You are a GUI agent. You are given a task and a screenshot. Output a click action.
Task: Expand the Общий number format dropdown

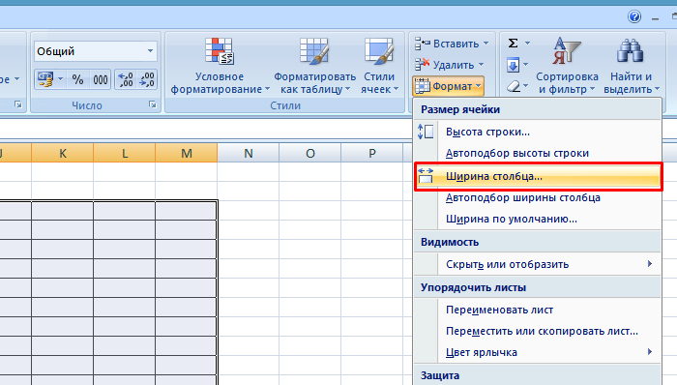point(150,51)
